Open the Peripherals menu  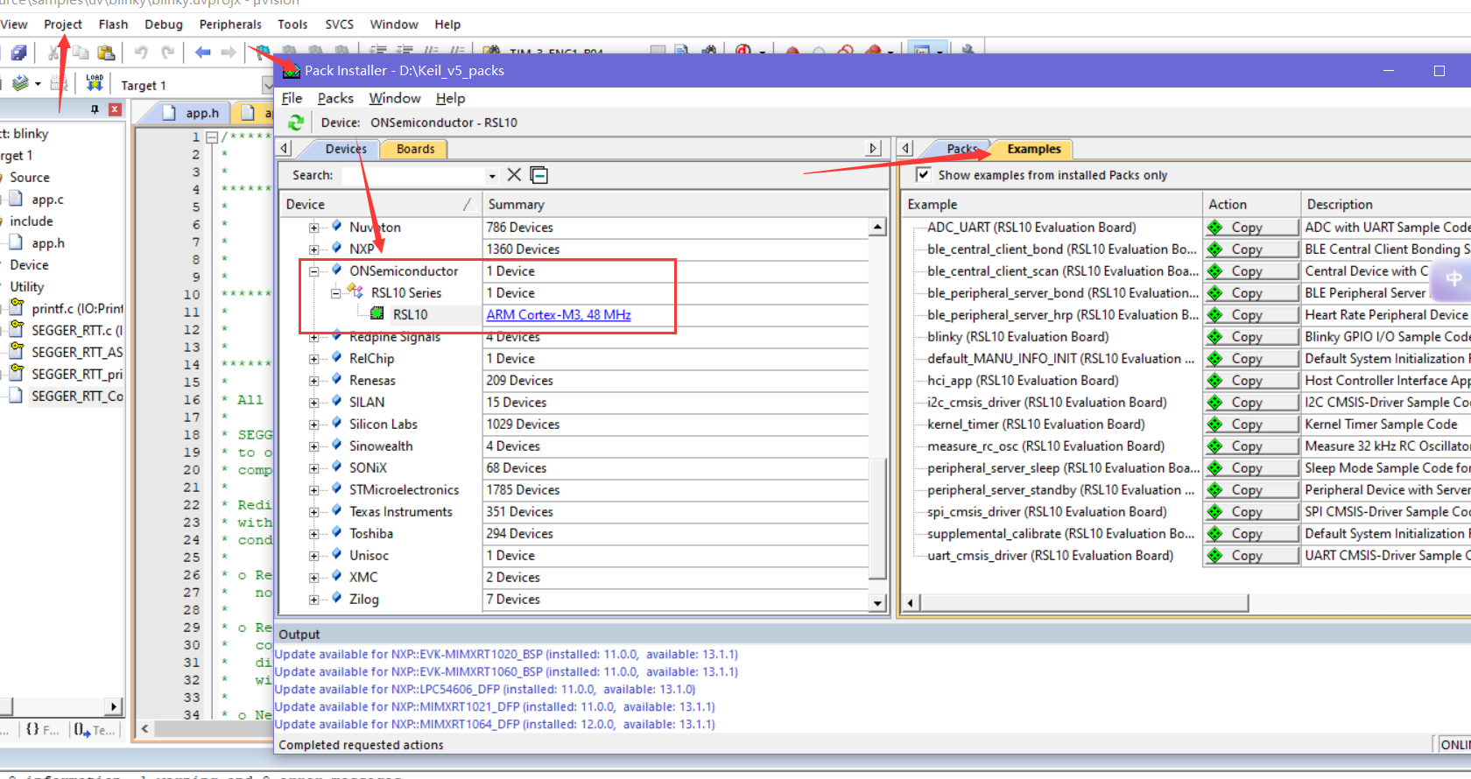[230, 25]
